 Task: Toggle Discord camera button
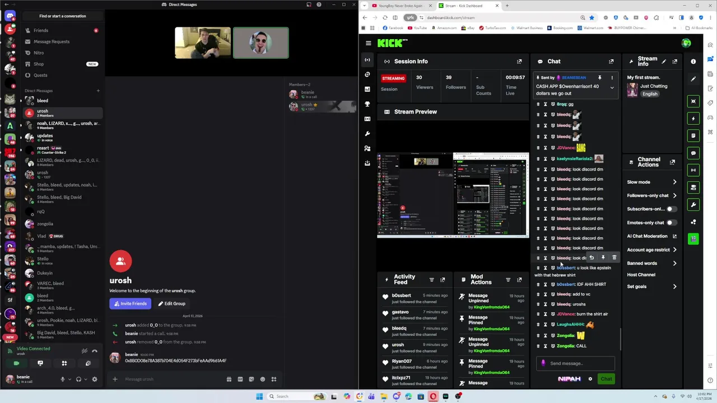[16, 363]
